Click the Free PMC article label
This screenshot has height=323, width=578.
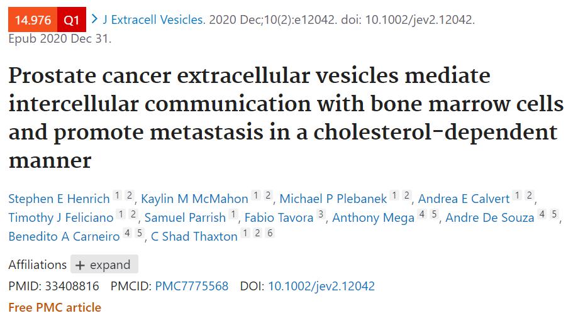[x=55, y=307]
